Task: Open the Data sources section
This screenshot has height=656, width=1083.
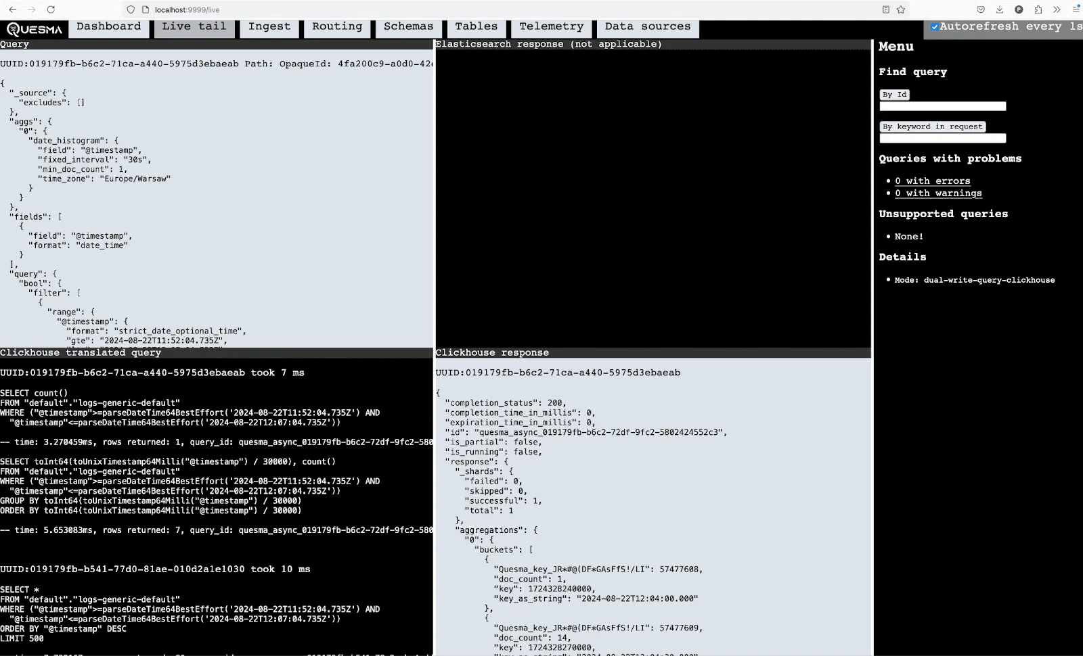Action: pos(647,26)
